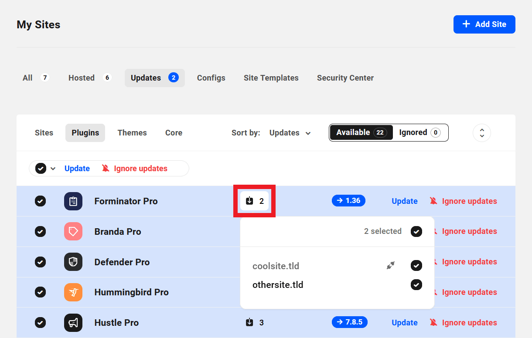Click the Hummingbird Pro plugin icon
532x338 pixels.
click(73, 292)
